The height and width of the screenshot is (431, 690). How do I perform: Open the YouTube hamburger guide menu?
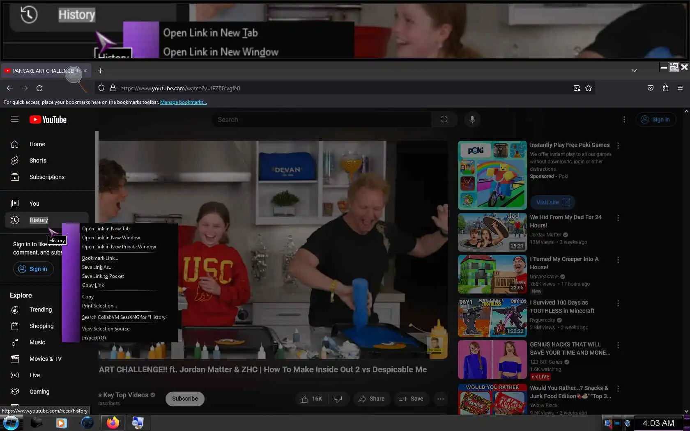coord(15,119)
